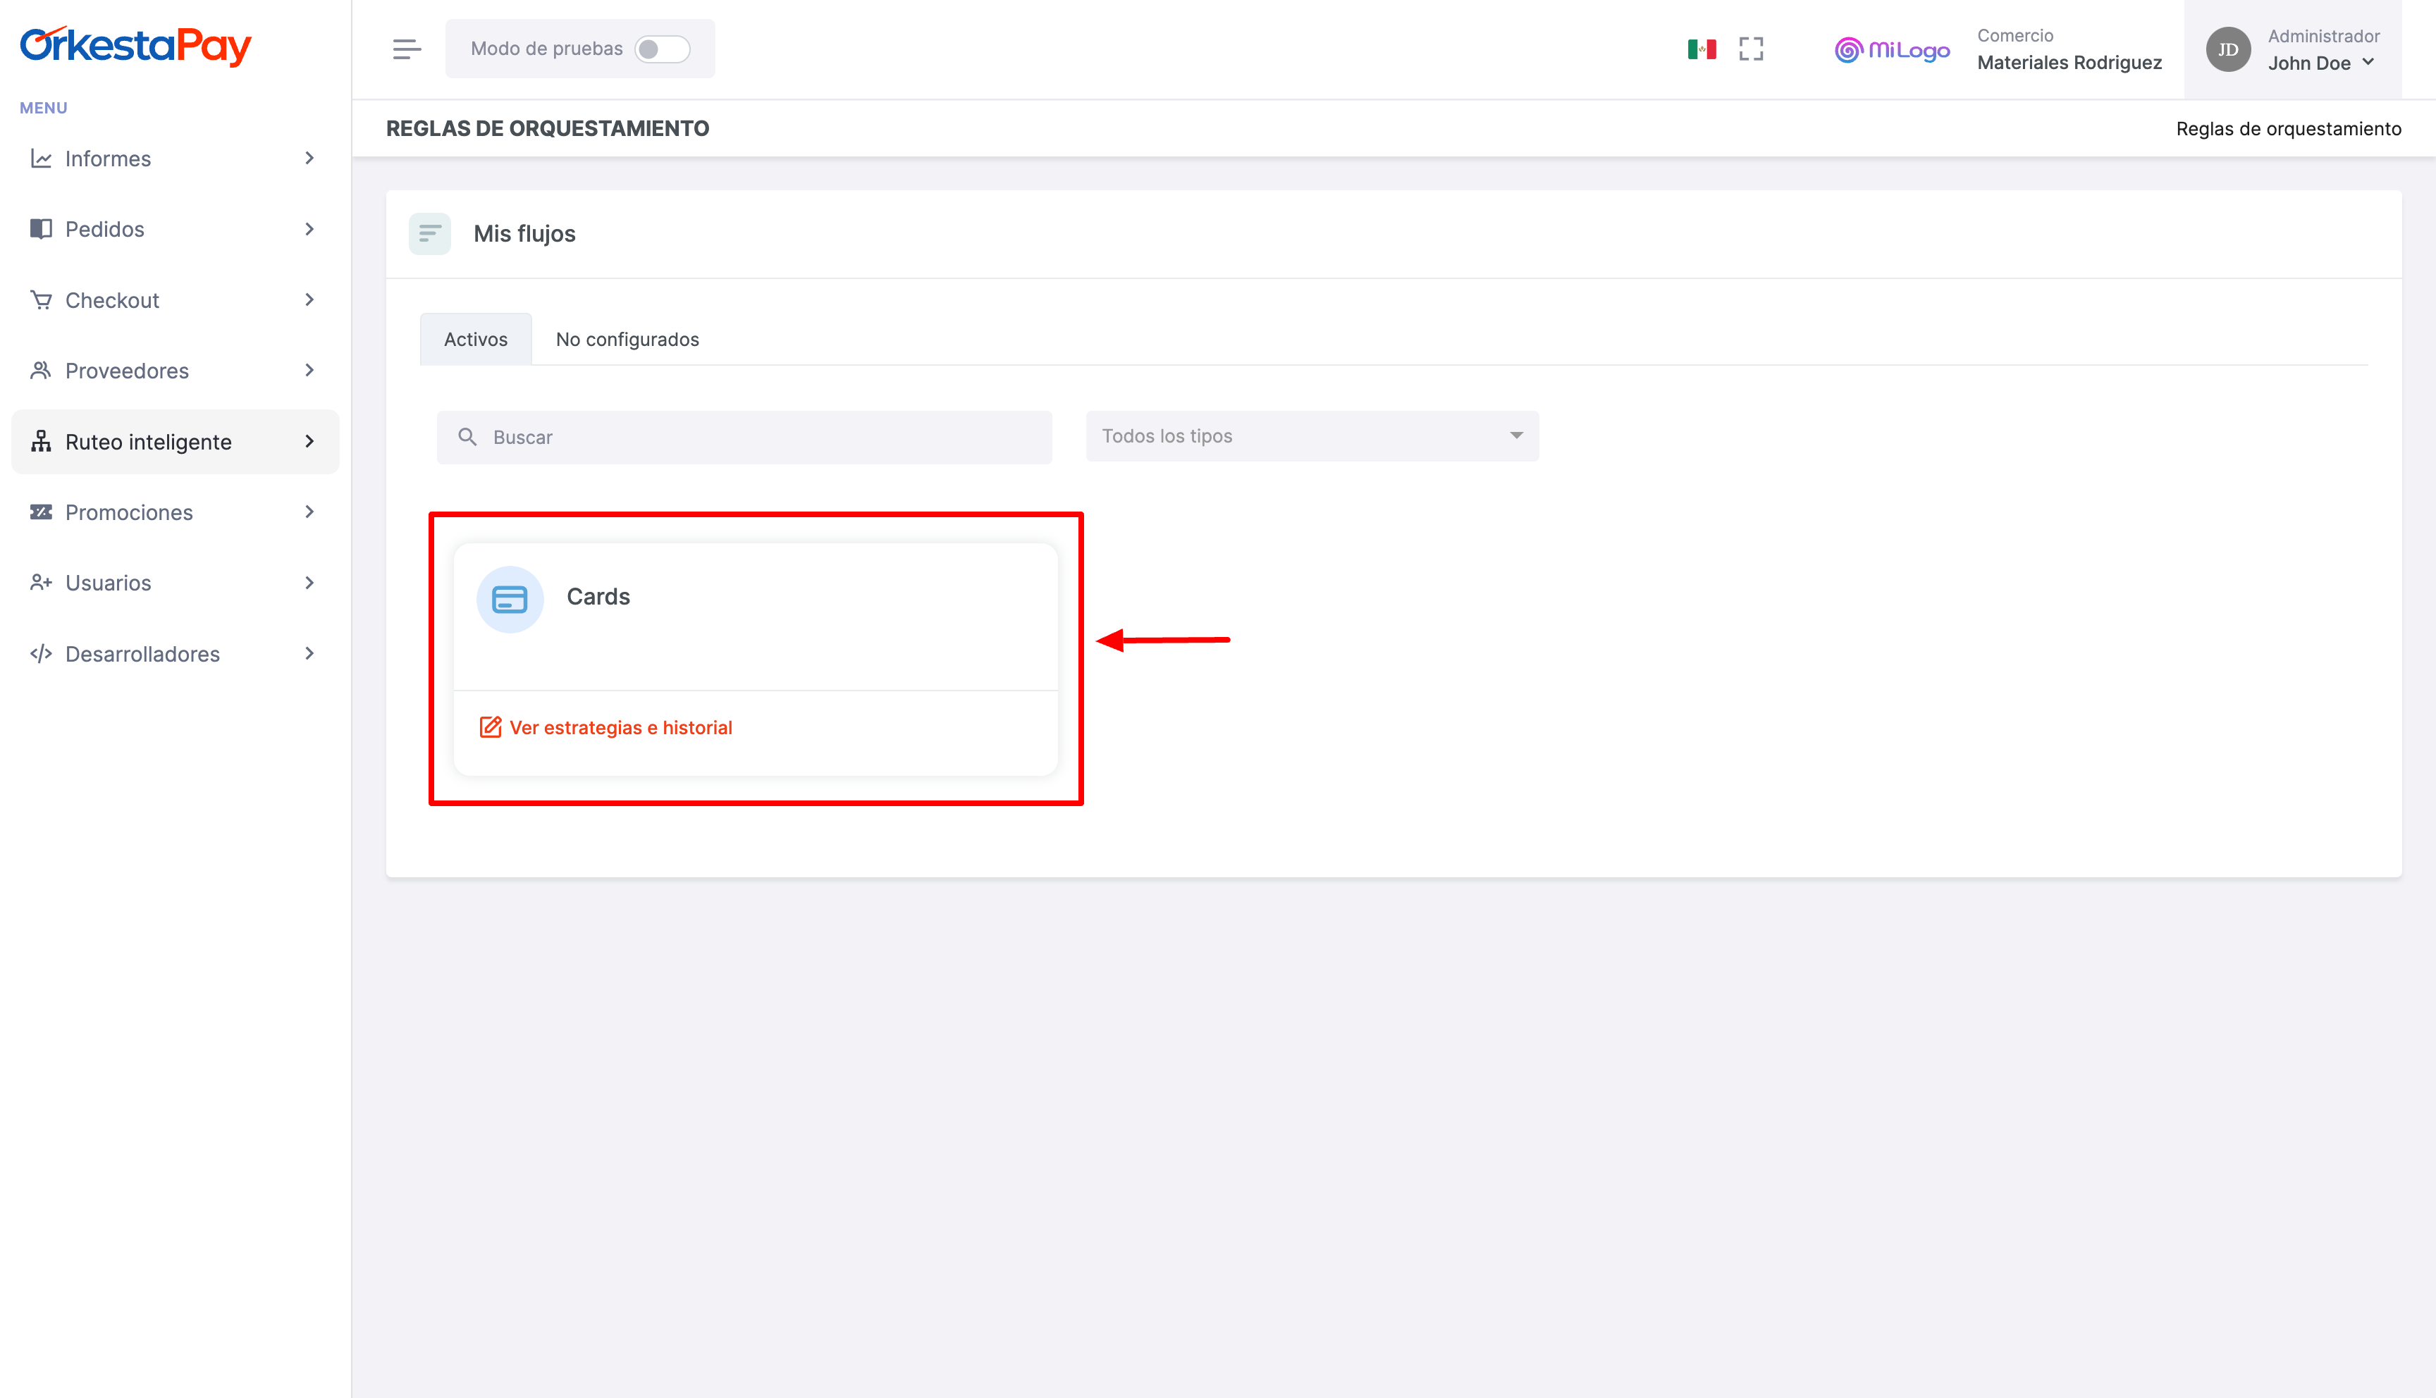Open the Pedidos menu item

point(175,228)
